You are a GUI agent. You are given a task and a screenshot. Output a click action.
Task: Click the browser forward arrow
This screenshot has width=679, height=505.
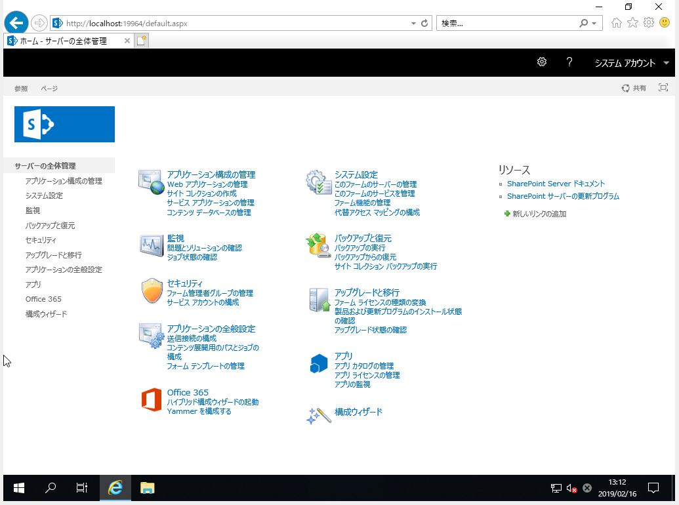pyautogui.click(x=39, y=23)
